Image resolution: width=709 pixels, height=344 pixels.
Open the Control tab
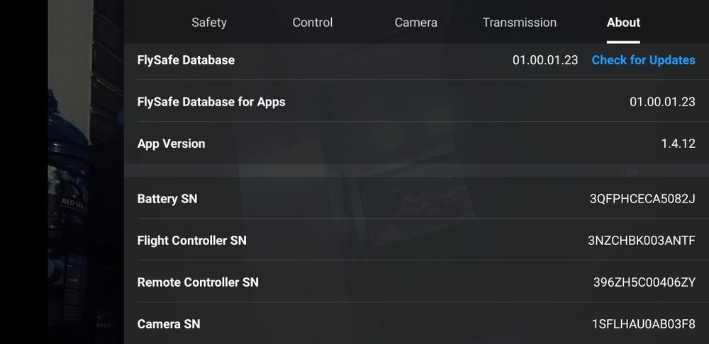click(x=313, y=23)
